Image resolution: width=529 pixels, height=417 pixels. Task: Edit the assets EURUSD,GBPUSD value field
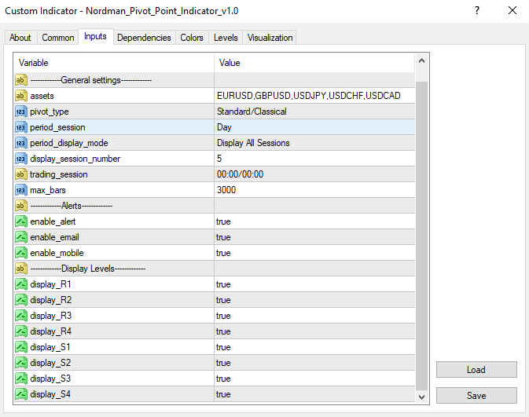pyautogui.click(x=314, y=96)
